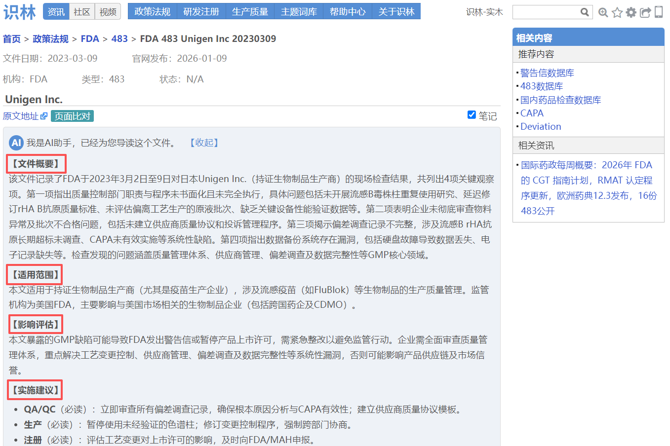Click the mobile phone icon
Viewport: 670px width, 446px height.
pos(659,12)
